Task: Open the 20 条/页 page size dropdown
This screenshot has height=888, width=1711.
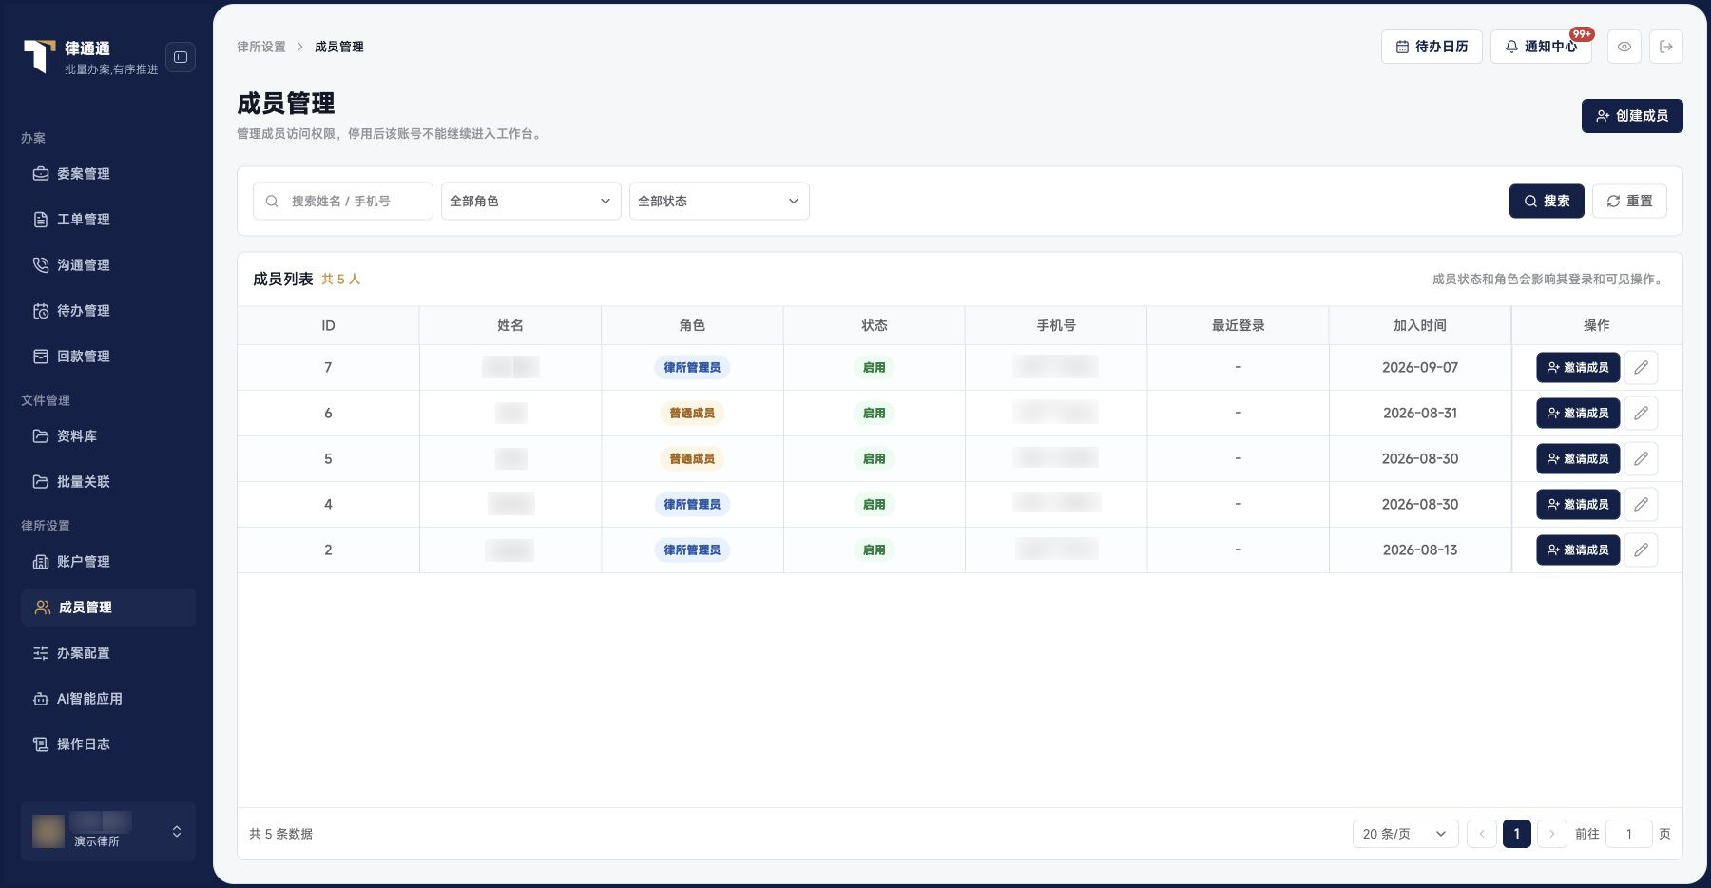Action: [x=1405, y=834]
